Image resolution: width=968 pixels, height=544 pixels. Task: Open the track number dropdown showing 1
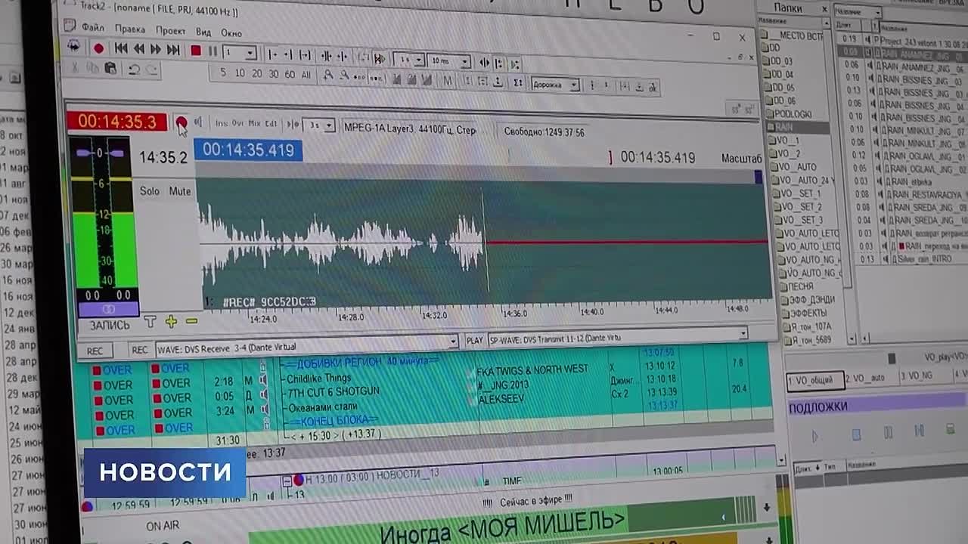(250, 54)
